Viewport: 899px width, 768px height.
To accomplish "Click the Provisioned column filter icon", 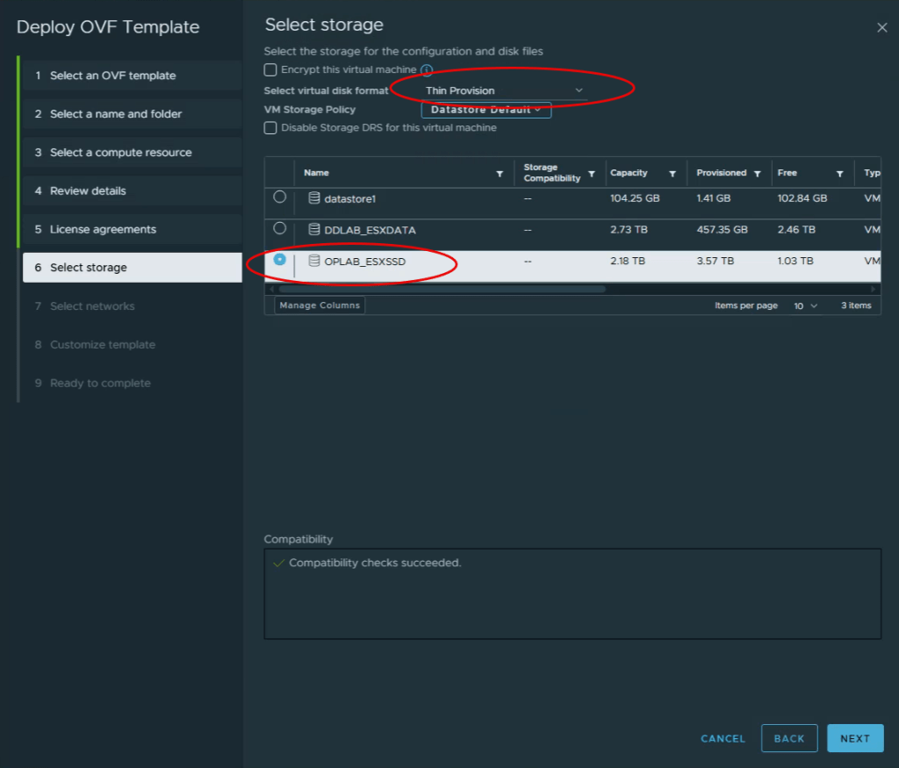I will (x=757, y=174).
